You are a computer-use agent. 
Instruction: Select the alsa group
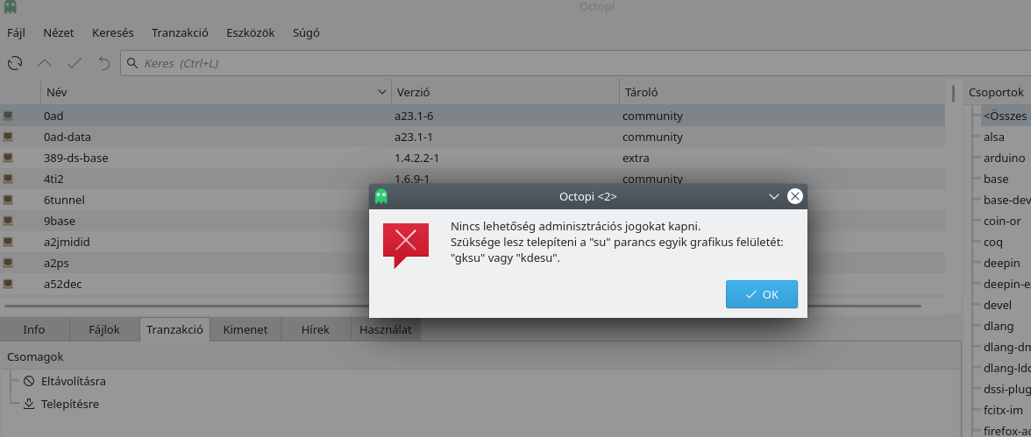993,137
